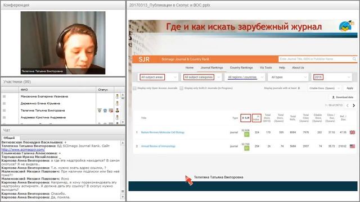This screenshot has height=202, width=360.
Task: Click the Чат panel title
Action: pyautogui.click(x=7, y=130)
